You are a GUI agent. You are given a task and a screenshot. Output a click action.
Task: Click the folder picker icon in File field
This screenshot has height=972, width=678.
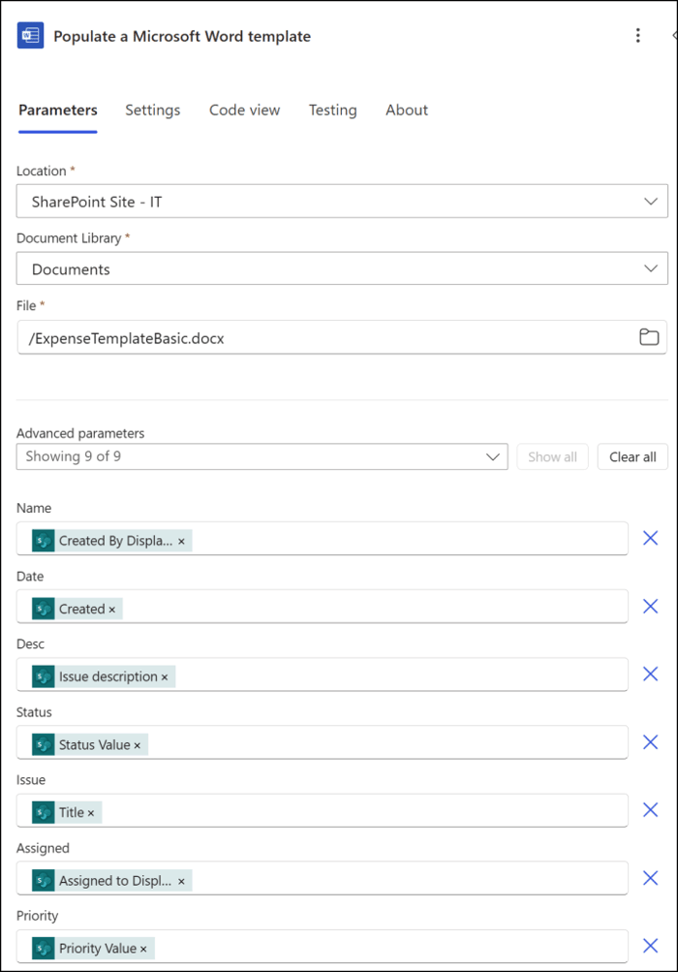[649, 336]
